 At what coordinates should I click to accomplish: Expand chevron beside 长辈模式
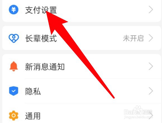click(x=151, y=38)
